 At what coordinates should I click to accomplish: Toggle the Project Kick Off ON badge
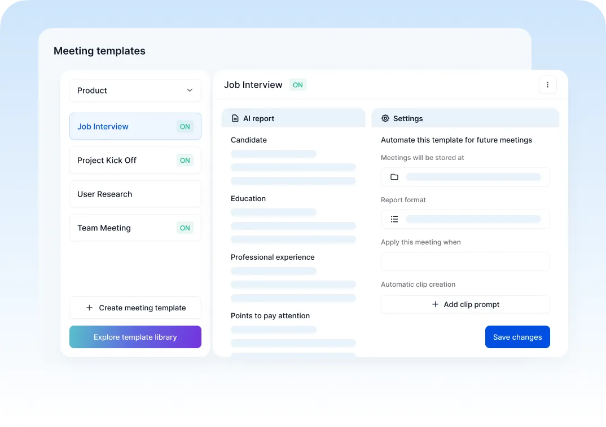coord(185,161)
